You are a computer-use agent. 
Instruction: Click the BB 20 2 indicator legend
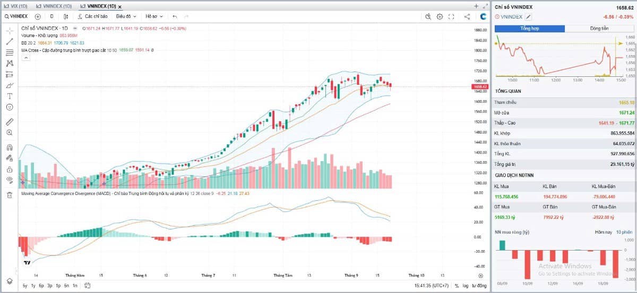pos(30,43)
